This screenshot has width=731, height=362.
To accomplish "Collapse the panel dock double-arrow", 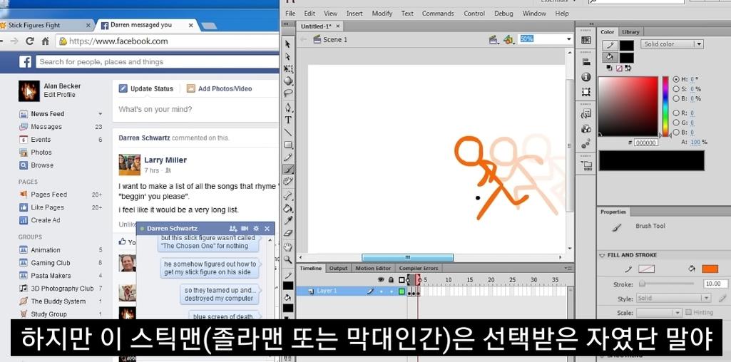I will [x=592, y=24].
